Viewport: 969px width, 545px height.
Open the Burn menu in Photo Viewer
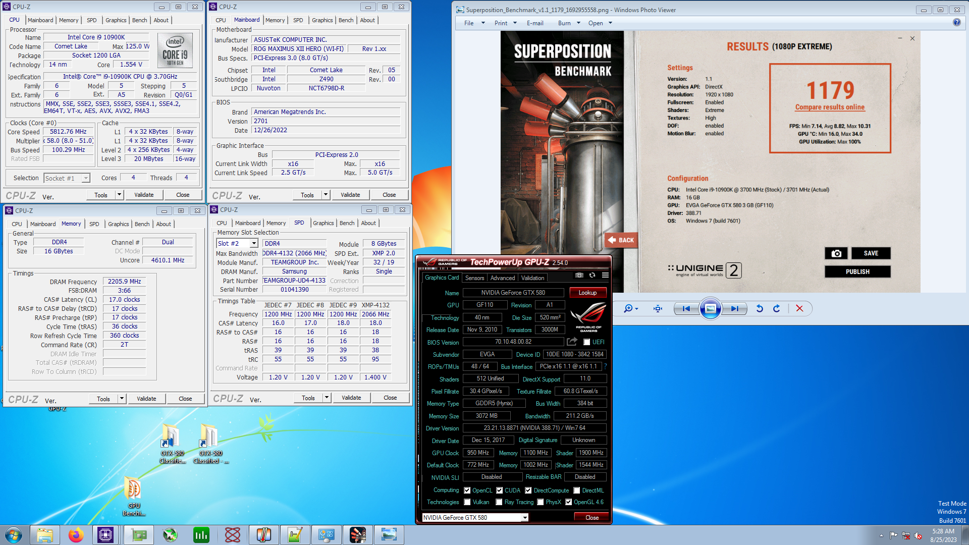[x=569, y=23]
